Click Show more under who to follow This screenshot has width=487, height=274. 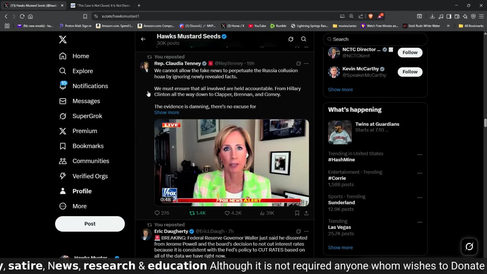(341, 89)
